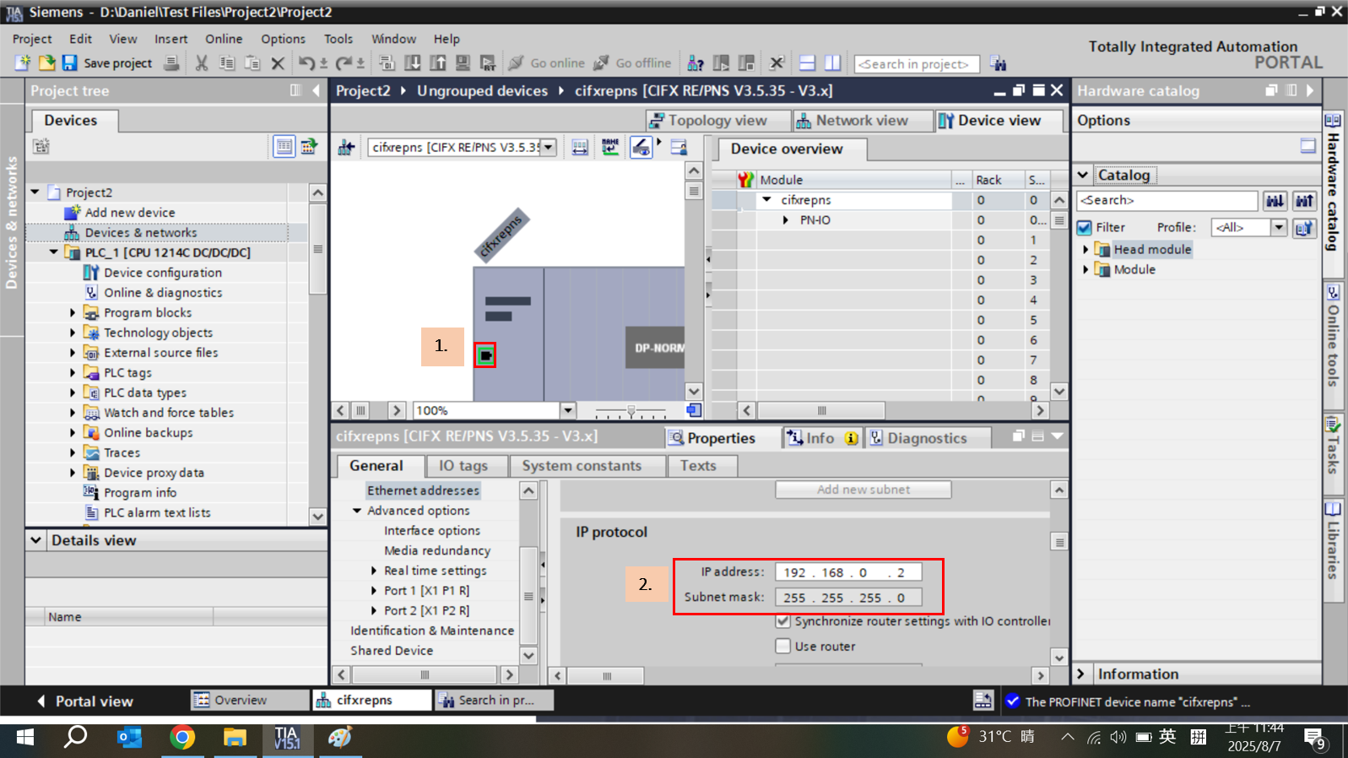Click project tree view toggle icon

point(284,146)
